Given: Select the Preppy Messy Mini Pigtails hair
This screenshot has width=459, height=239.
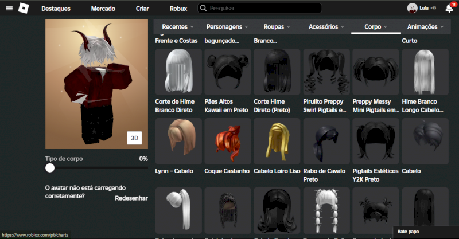Looking at the screenshot, I should pos(376,72).
